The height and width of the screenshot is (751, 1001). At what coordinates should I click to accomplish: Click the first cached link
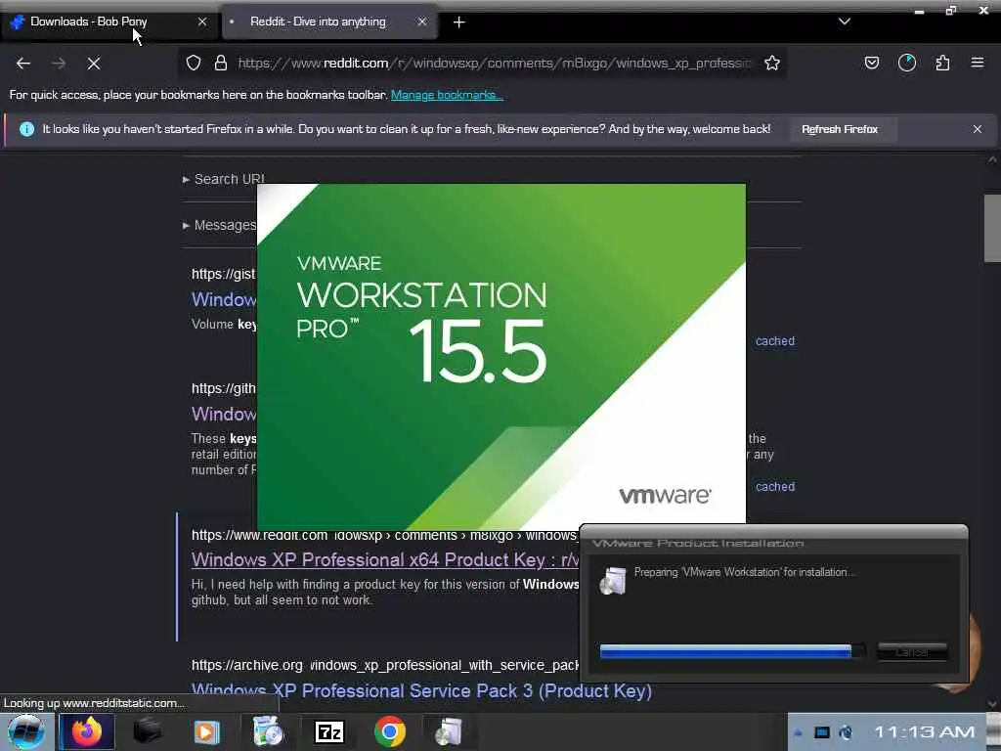pyautogui.click(x=775, y=341)
